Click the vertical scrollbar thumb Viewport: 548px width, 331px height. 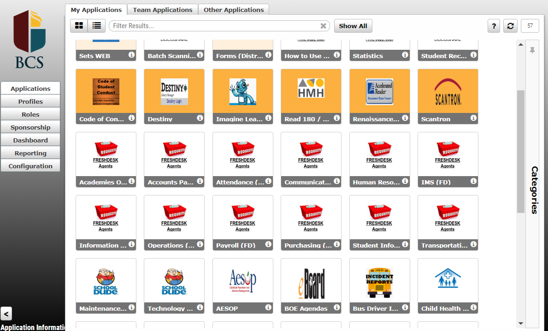coord(521,151)
